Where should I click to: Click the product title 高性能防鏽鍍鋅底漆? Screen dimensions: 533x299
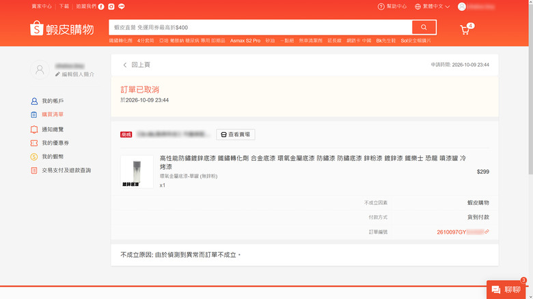pos(313,162)
